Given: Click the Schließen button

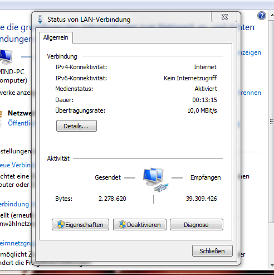Looking at the screenshot, I should click(x=212, y=251).
